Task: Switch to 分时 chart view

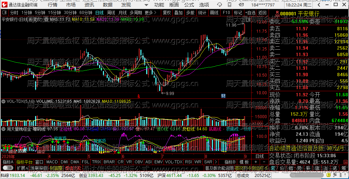Action: pos(14,13)
